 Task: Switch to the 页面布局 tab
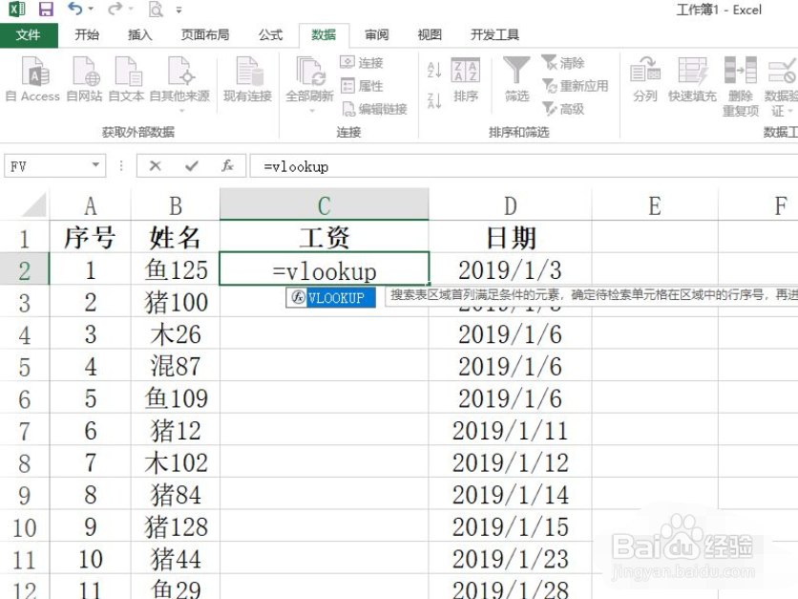pyautogui.click(x=205, y=34)
